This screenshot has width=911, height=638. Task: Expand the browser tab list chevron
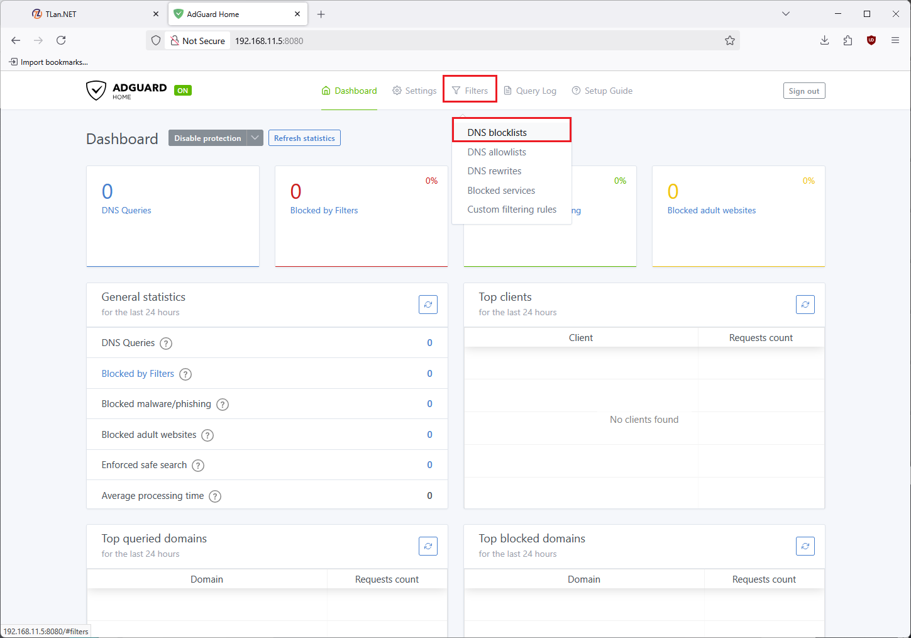tap(785, 14)
